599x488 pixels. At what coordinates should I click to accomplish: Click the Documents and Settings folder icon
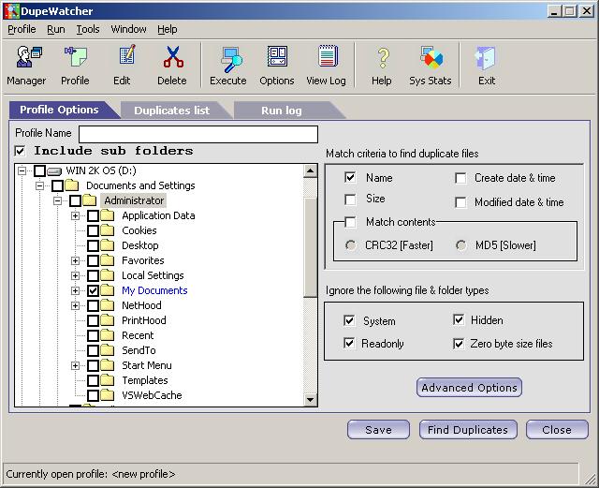[72, 185]
